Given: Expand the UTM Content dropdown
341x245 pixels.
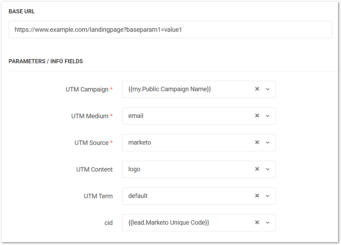Looking at the screenshot, I should click(x=268, y=169).
